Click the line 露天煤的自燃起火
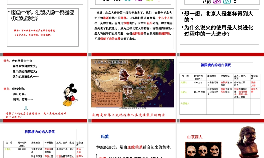 point(25,71)
